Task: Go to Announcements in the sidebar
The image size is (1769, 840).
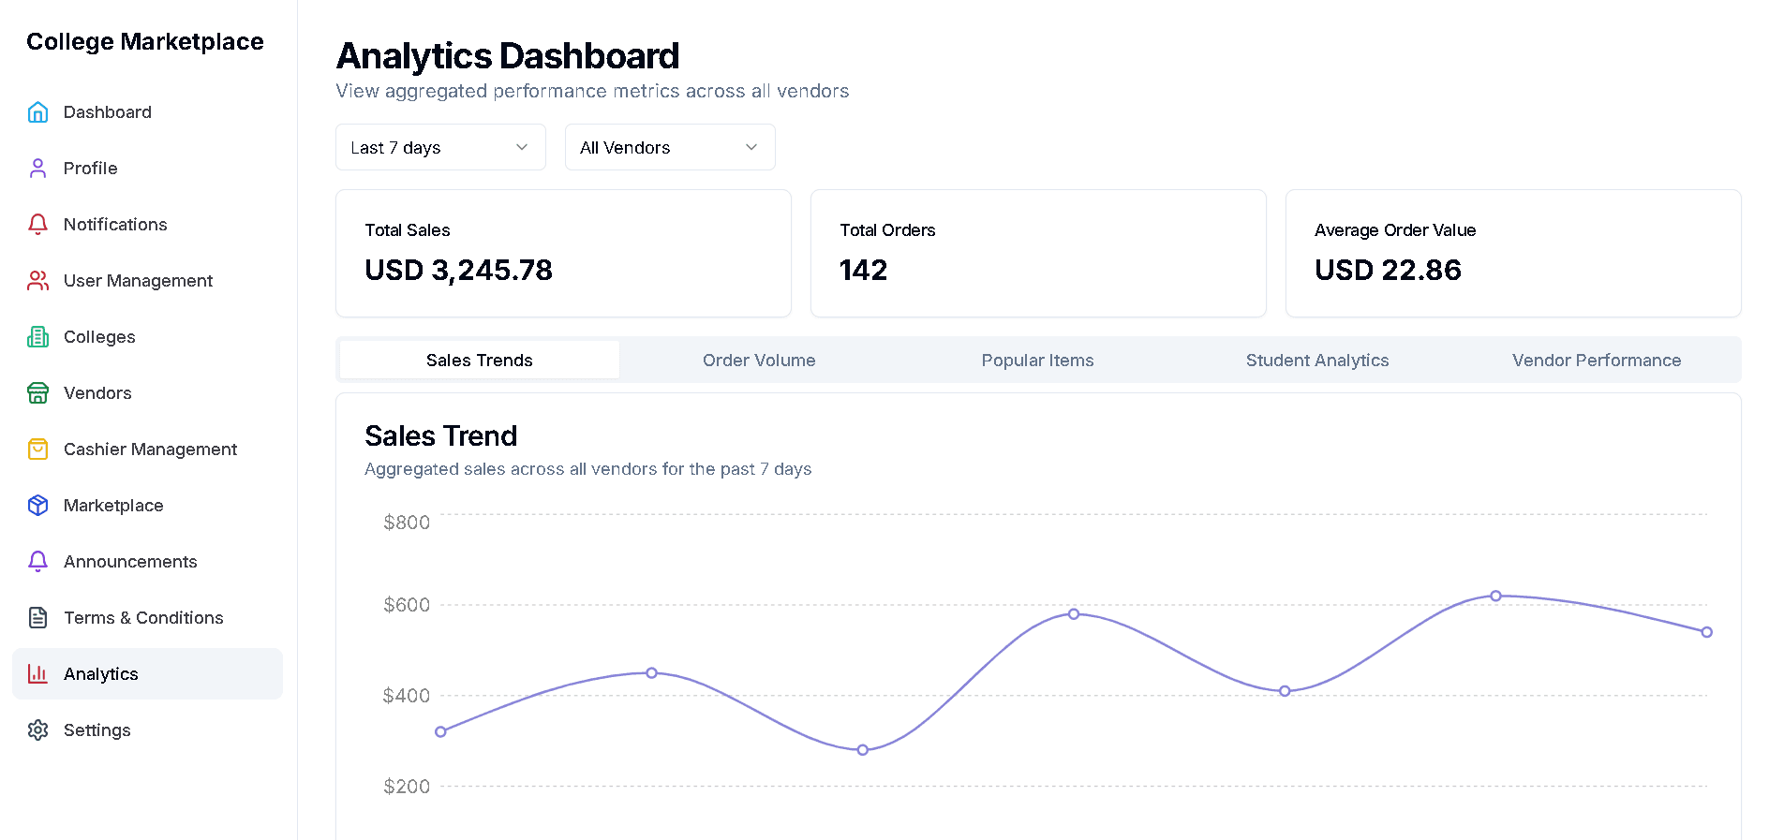Action: [x=130, y=562]
